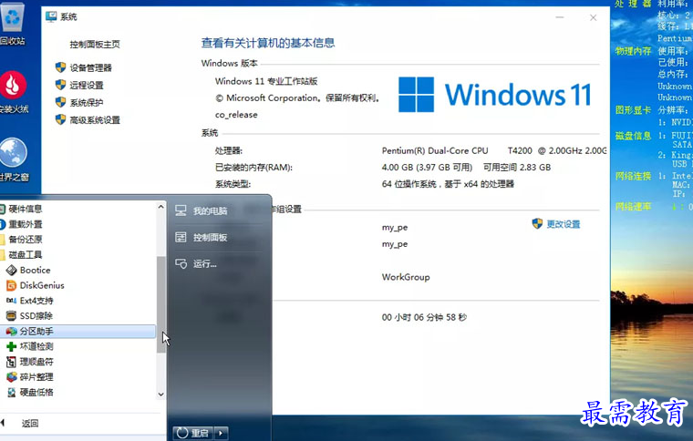Click the 返回 text in start menu

[x=30, y=424]
